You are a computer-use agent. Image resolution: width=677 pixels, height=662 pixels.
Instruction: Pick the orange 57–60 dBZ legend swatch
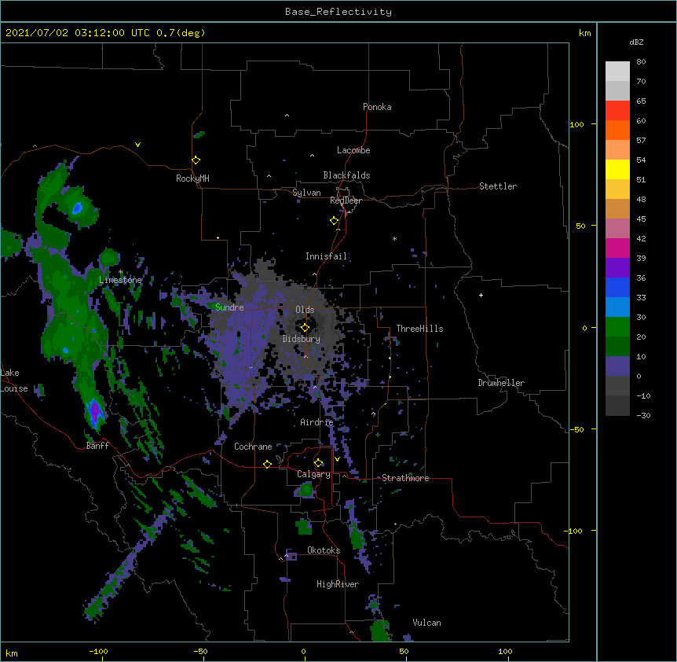coord(617,130)
